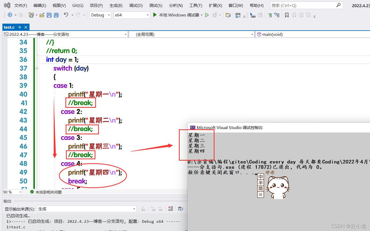
Task: Open the 窗口(W) menu
Action: click(236, 5)
